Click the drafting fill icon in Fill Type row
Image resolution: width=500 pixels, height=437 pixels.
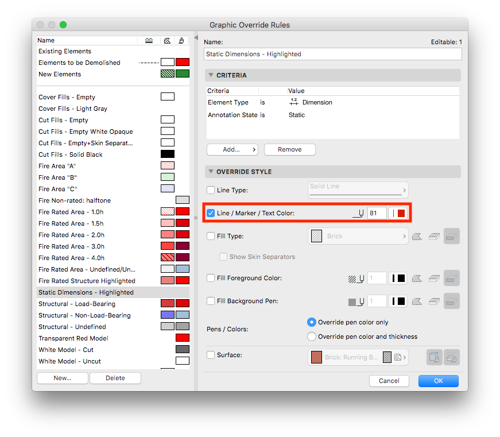pos(417,237)
